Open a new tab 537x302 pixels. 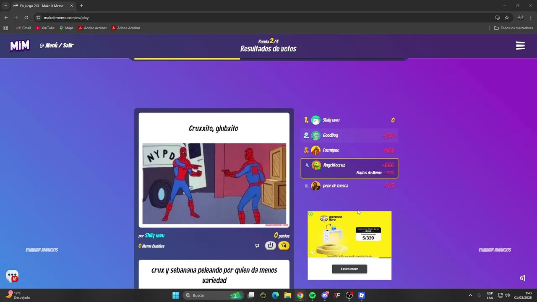[81, 6]
